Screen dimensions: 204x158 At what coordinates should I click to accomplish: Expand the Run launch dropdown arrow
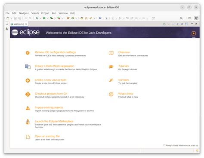(48, 18)
